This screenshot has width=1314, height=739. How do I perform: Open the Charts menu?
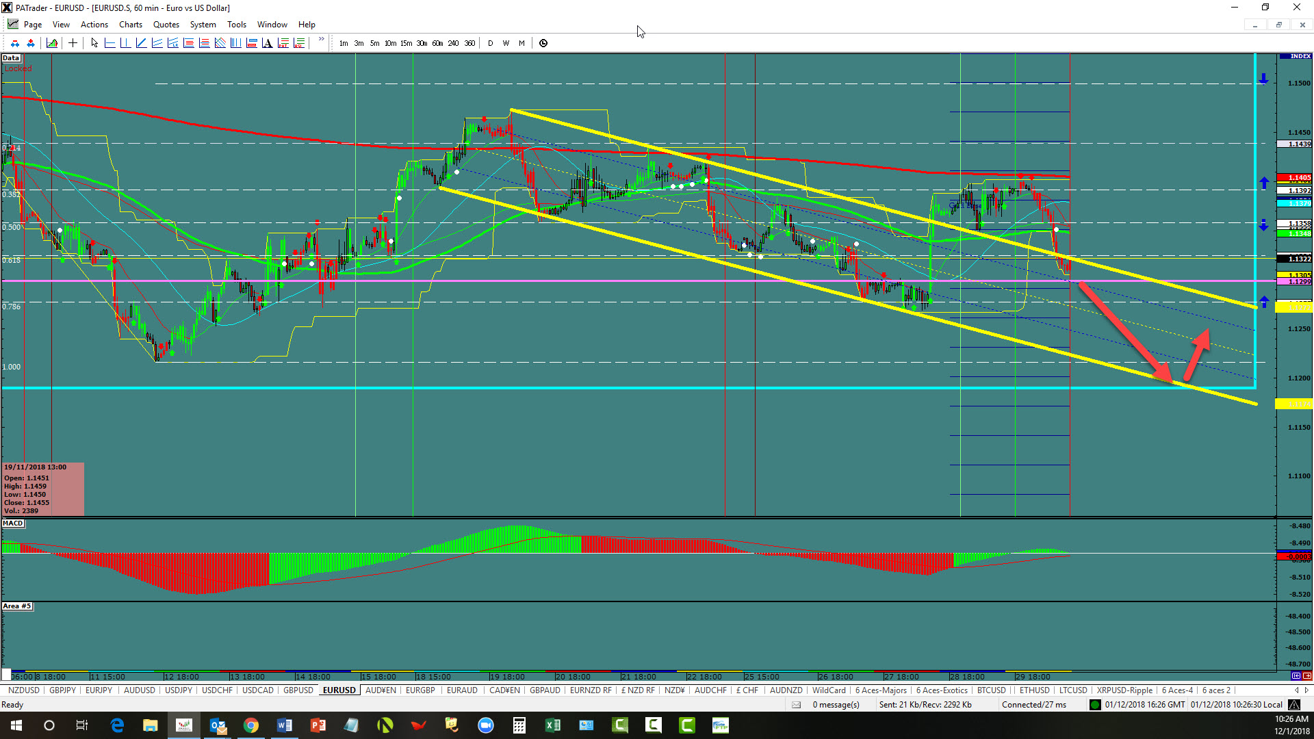[x=131, y=25]
